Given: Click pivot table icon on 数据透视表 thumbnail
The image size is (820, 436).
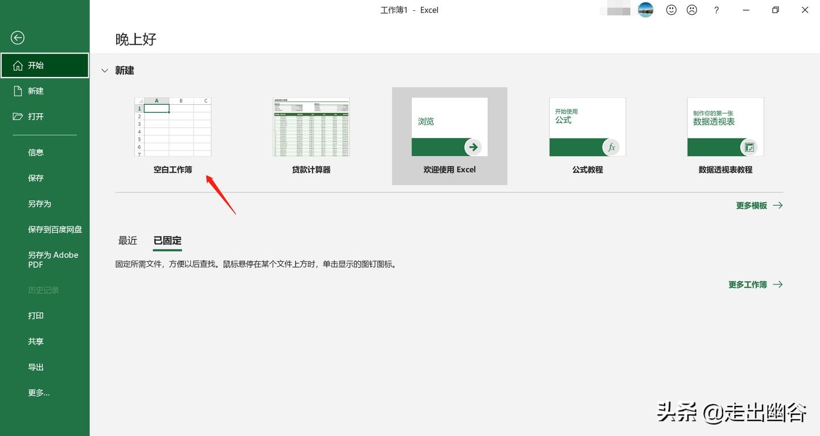Looking at the screenshot, I should [749, 147].
